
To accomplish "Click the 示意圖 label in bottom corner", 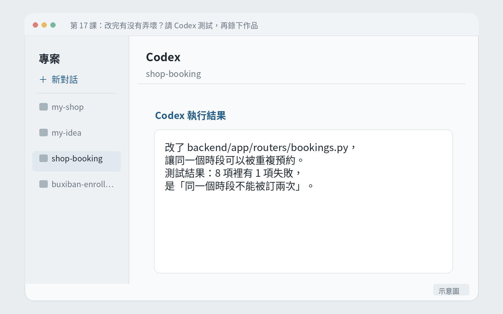I will pyautogui.click(x=451, y=290).
